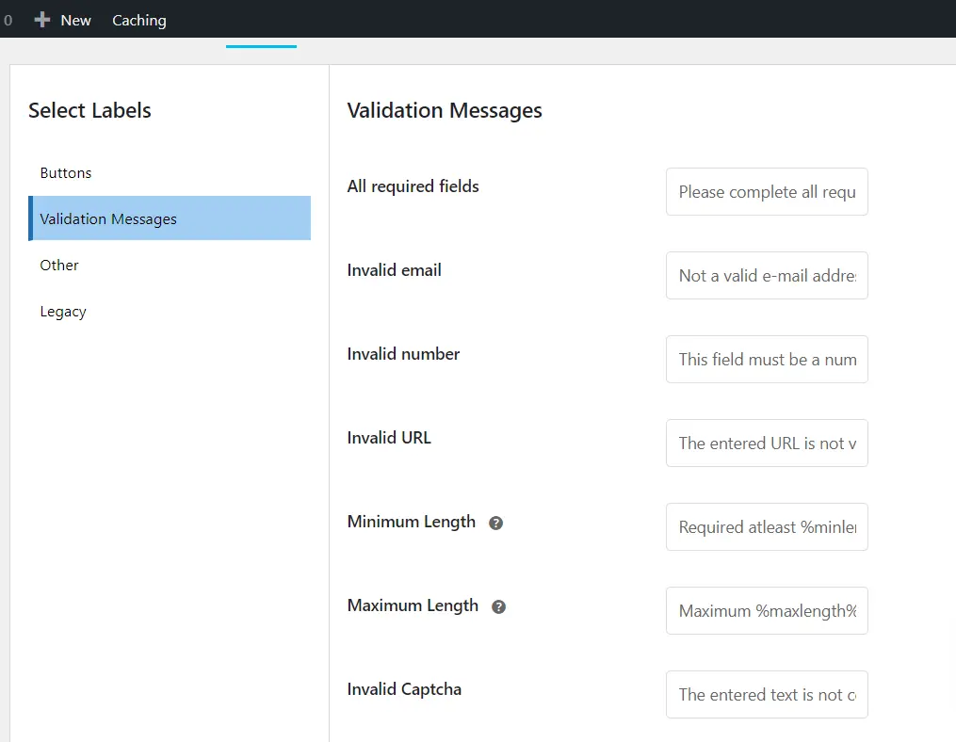Click the plus icon next to New

click(x=40, y=19)
